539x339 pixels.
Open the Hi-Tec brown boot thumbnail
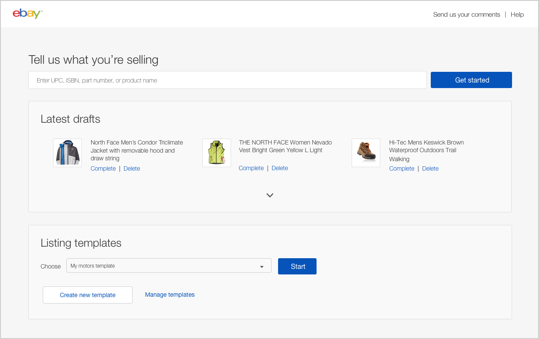[x=366, y=153]
